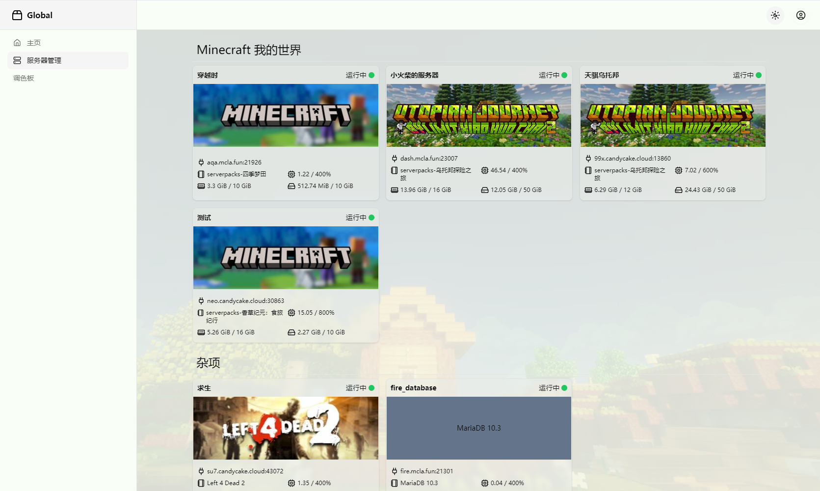Click the home icon beside 主页

17,43
